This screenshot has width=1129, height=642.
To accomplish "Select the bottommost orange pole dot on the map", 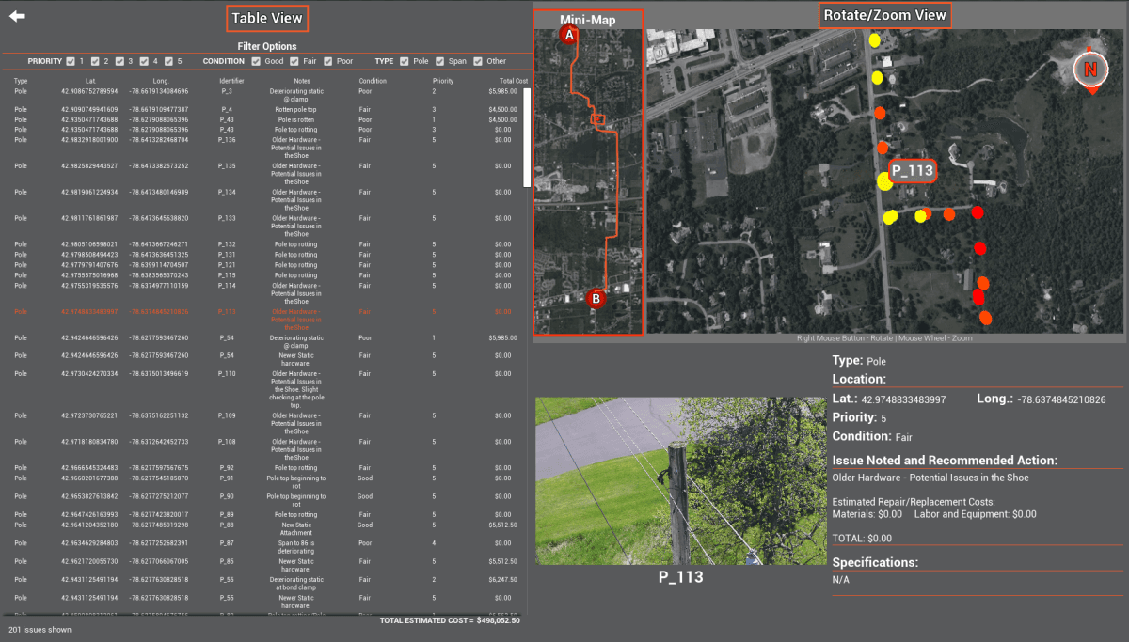I will pyautogui.click(x=985, y=318).
